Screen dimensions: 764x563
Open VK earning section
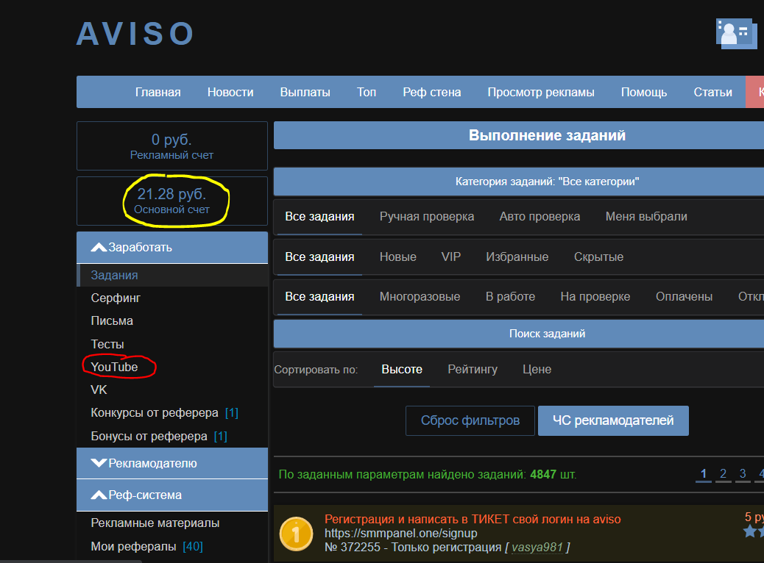tap(99, 390)
